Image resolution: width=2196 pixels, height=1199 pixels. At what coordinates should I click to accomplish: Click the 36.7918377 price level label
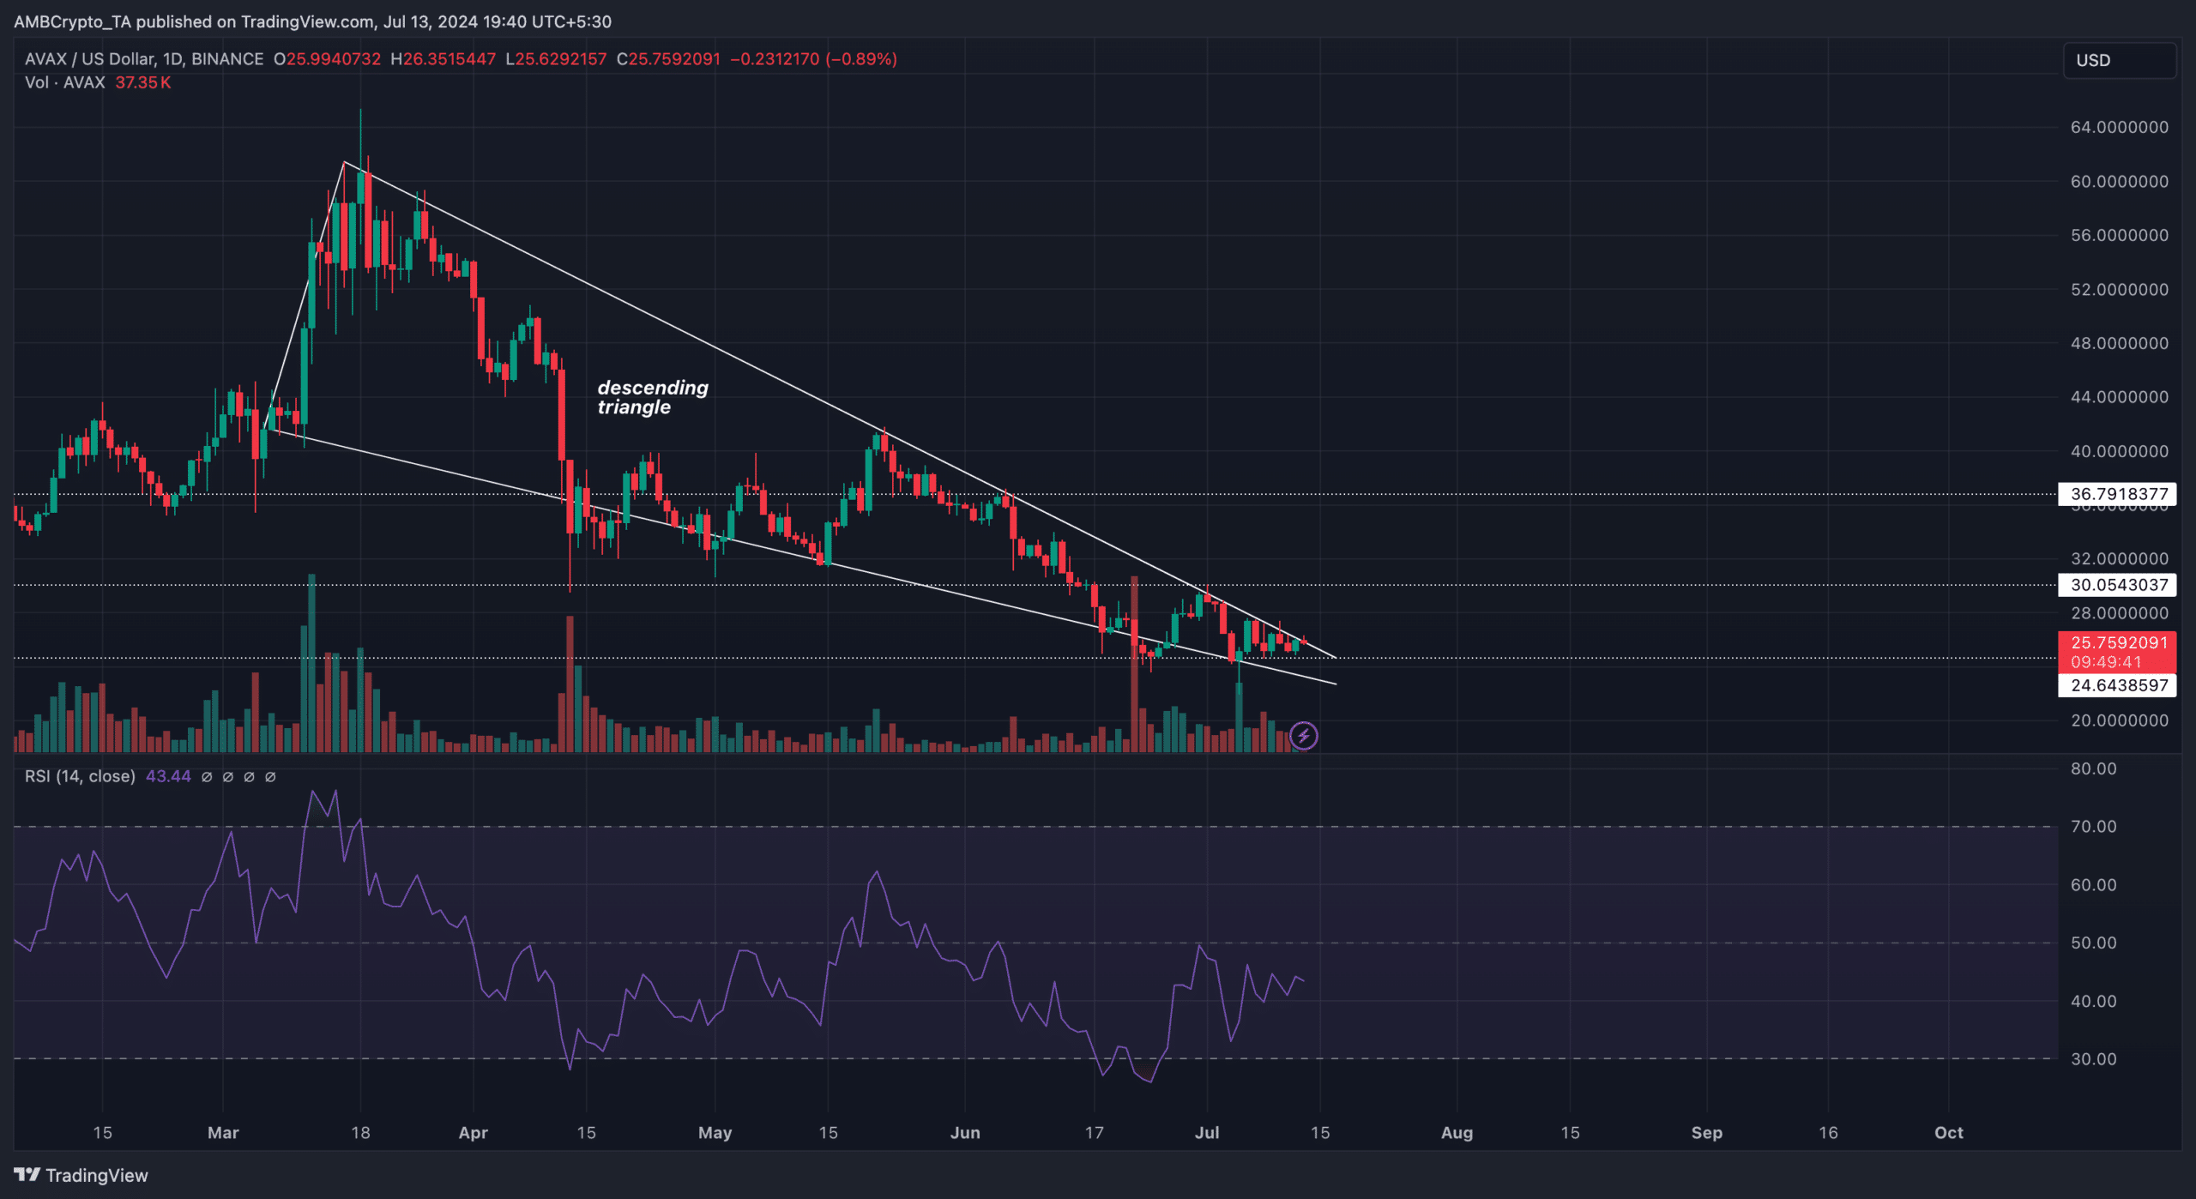click(x=2119, y=494)
